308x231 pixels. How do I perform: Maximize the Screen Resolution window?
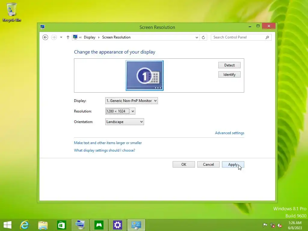258,26
